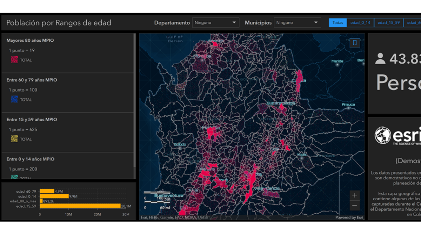Click the Esri globe logo

(383, 135)
